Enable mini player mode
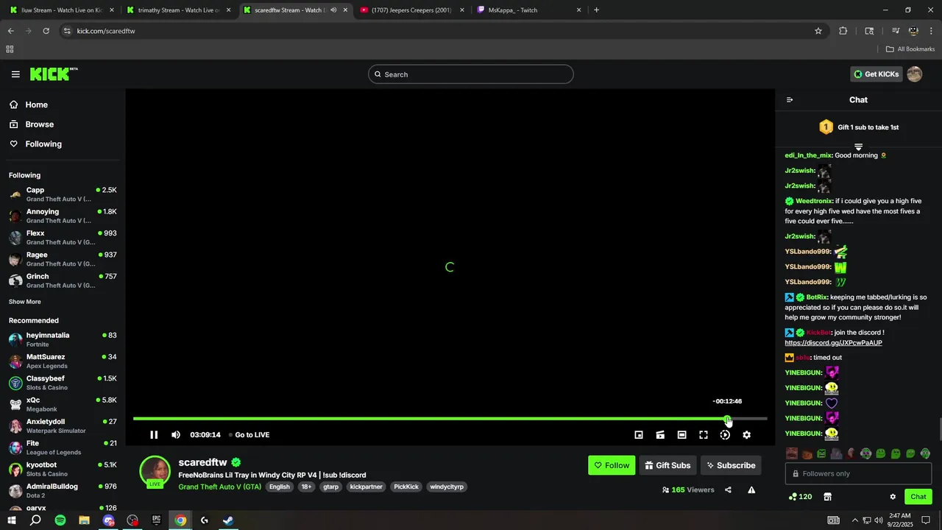This screenshot has height=530, width=942. click(639, 435)
